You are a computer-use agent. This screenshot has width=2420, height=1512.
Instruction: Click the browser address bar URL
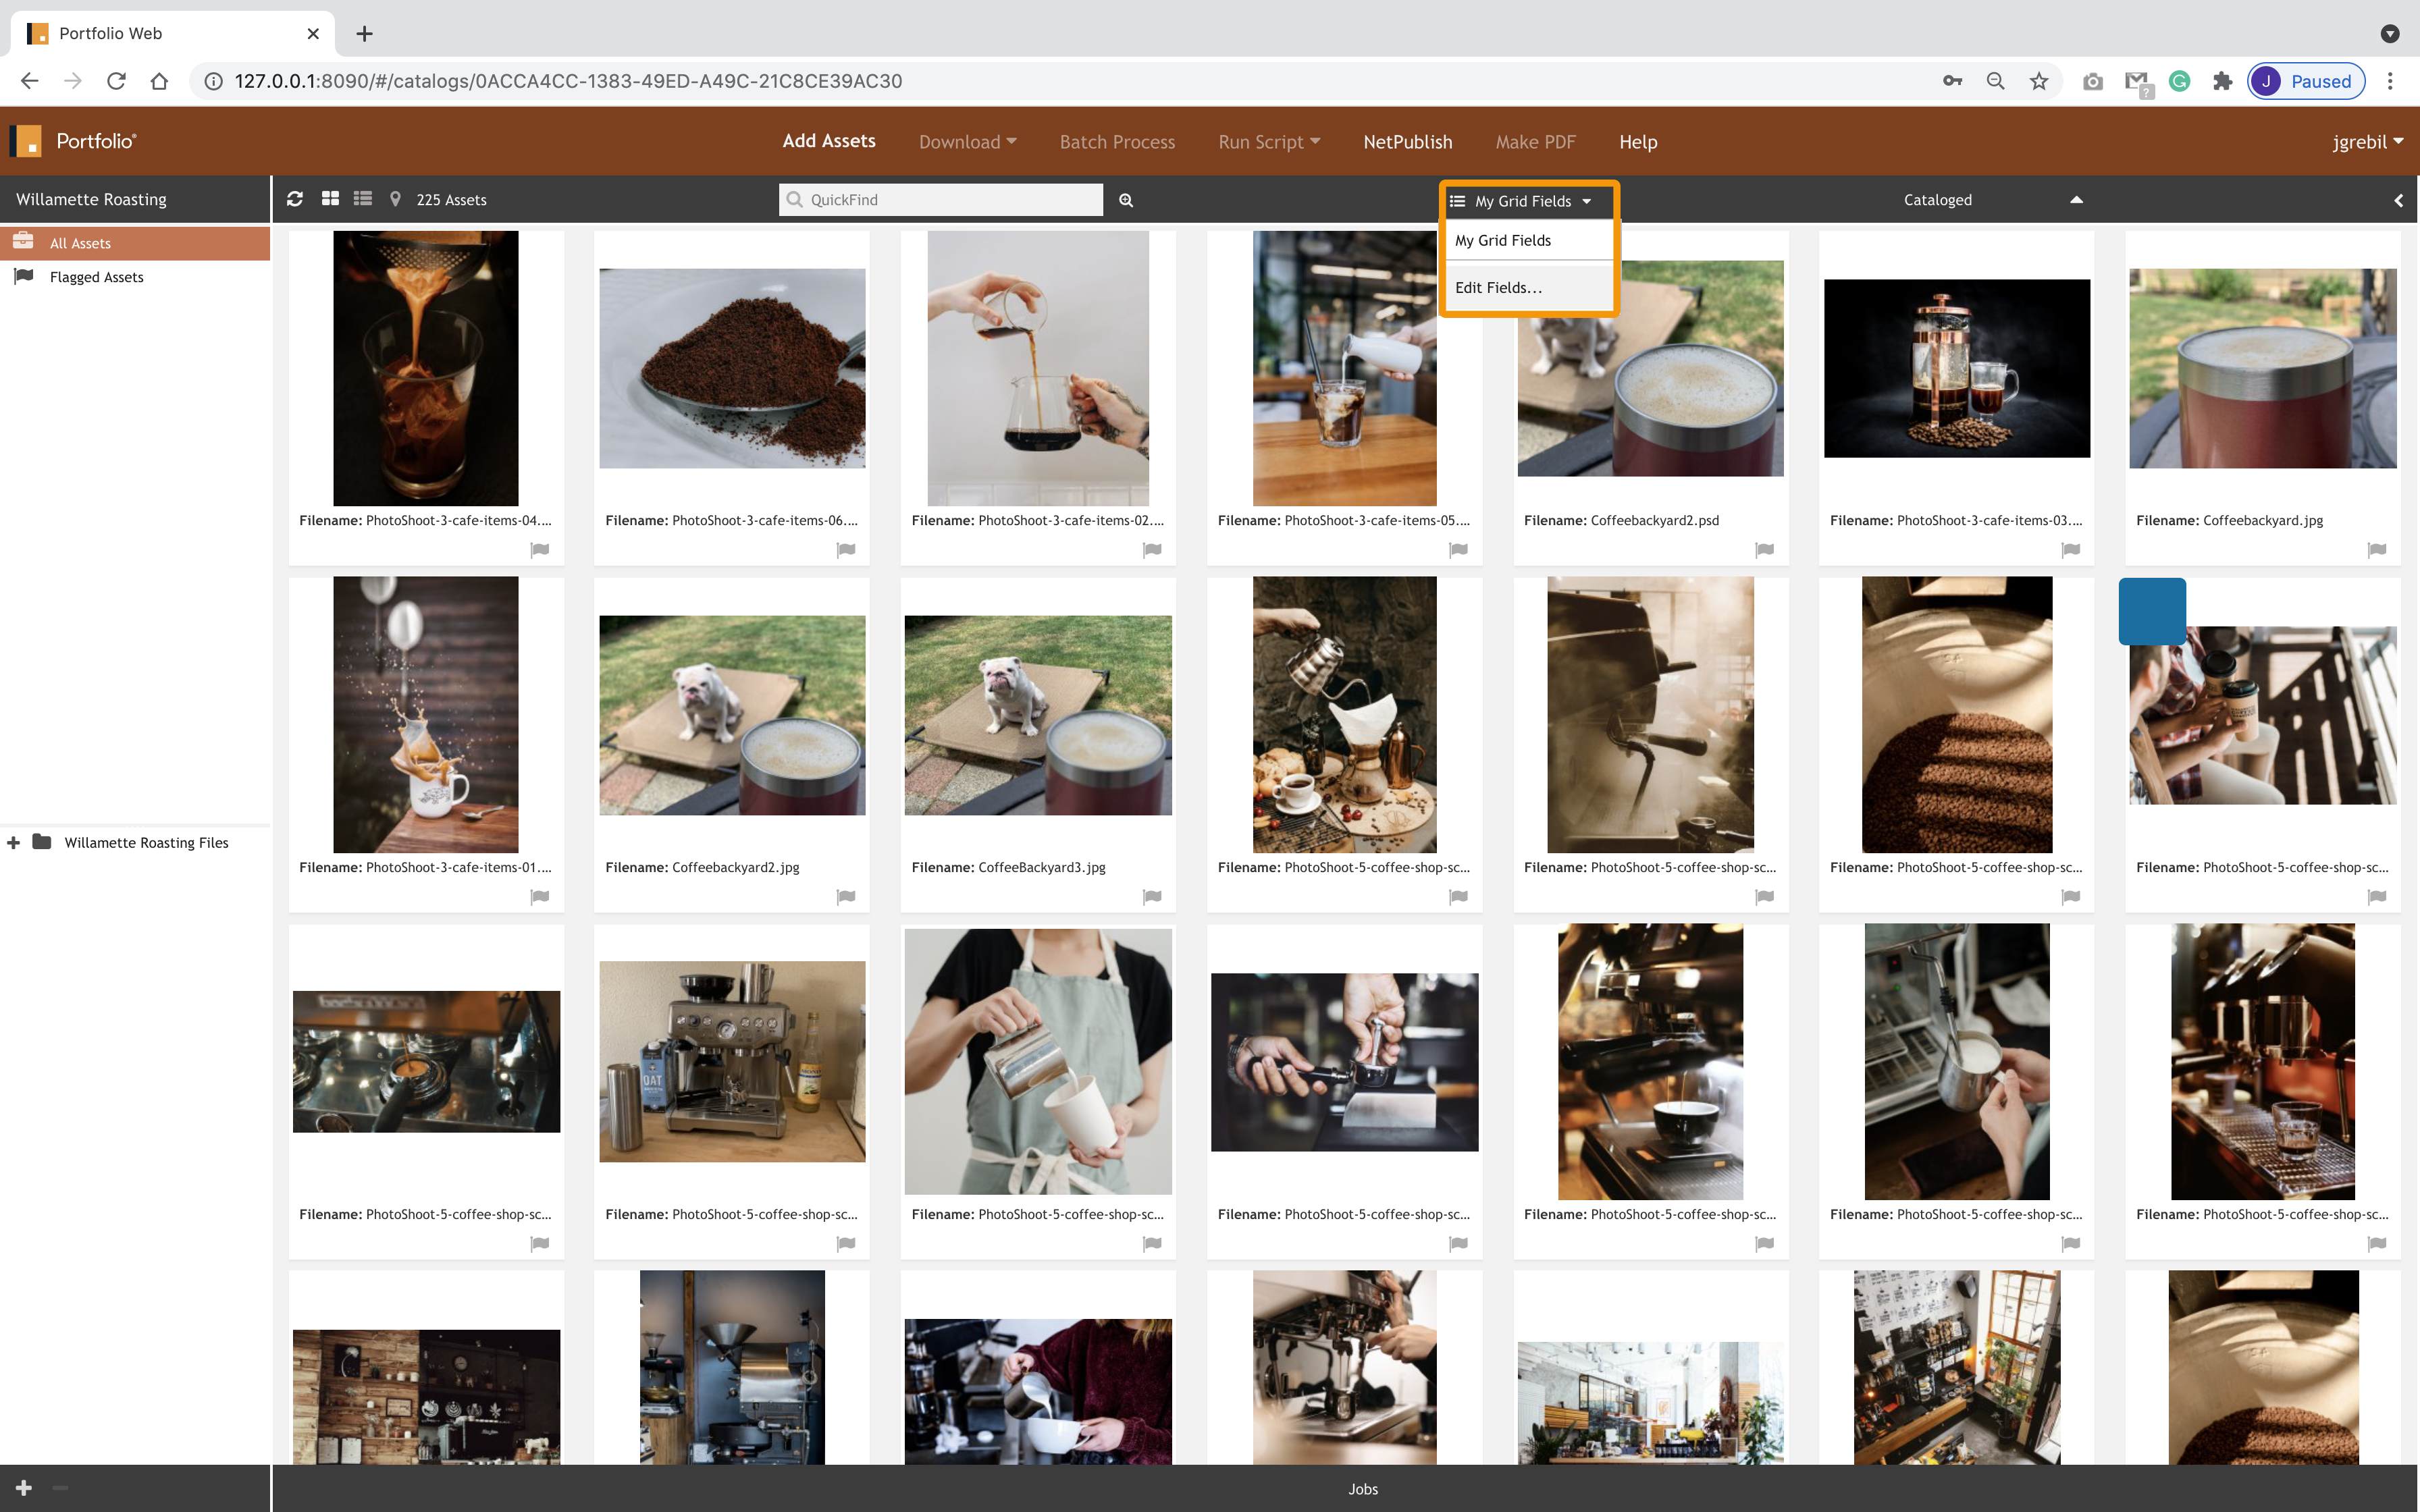pyautogui.click(x=568, y=81)
